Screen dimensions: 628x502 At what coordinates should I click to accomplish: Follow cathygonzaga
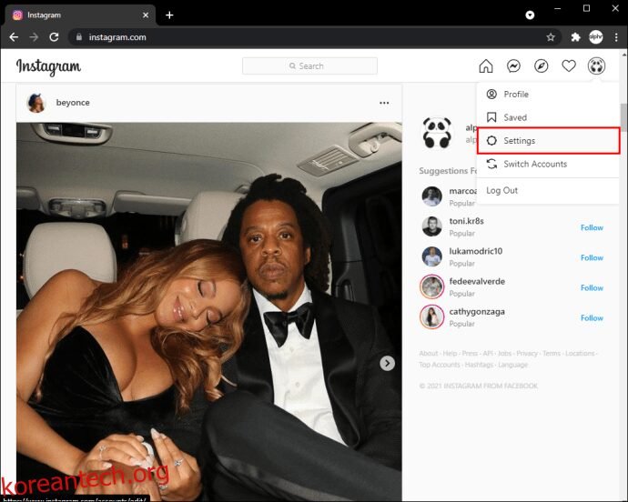pos(592,318)
